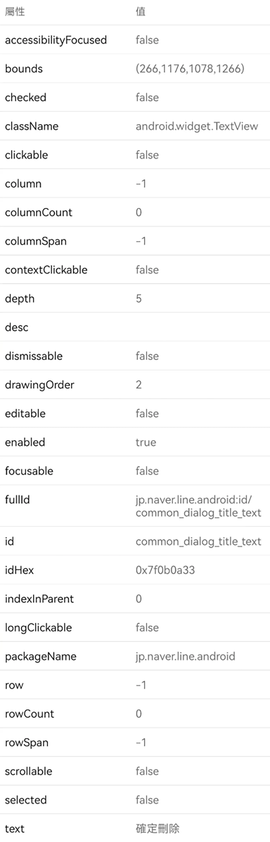Select the longClickable property label
The width and height of the screenshot is (270, 842).
pyautogui.click(x=38, y=627)
